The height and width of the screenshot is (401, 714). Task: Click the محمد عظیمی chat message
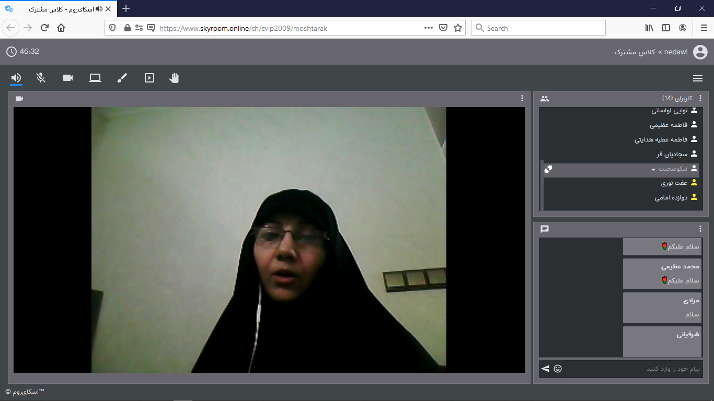pos(662,274)
